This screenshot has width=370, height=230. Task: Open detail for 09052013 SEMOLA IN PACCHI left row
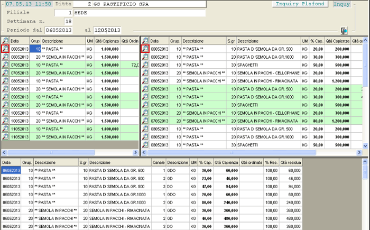[x=5, y=105]
